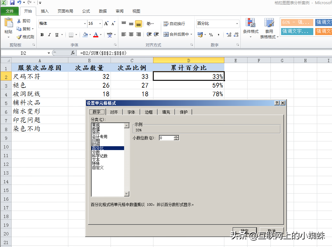Screen dimensions: 332x247
Task: Click category list scrollbar down arrow
Action: pyautogui.click(x=127, y=194)
